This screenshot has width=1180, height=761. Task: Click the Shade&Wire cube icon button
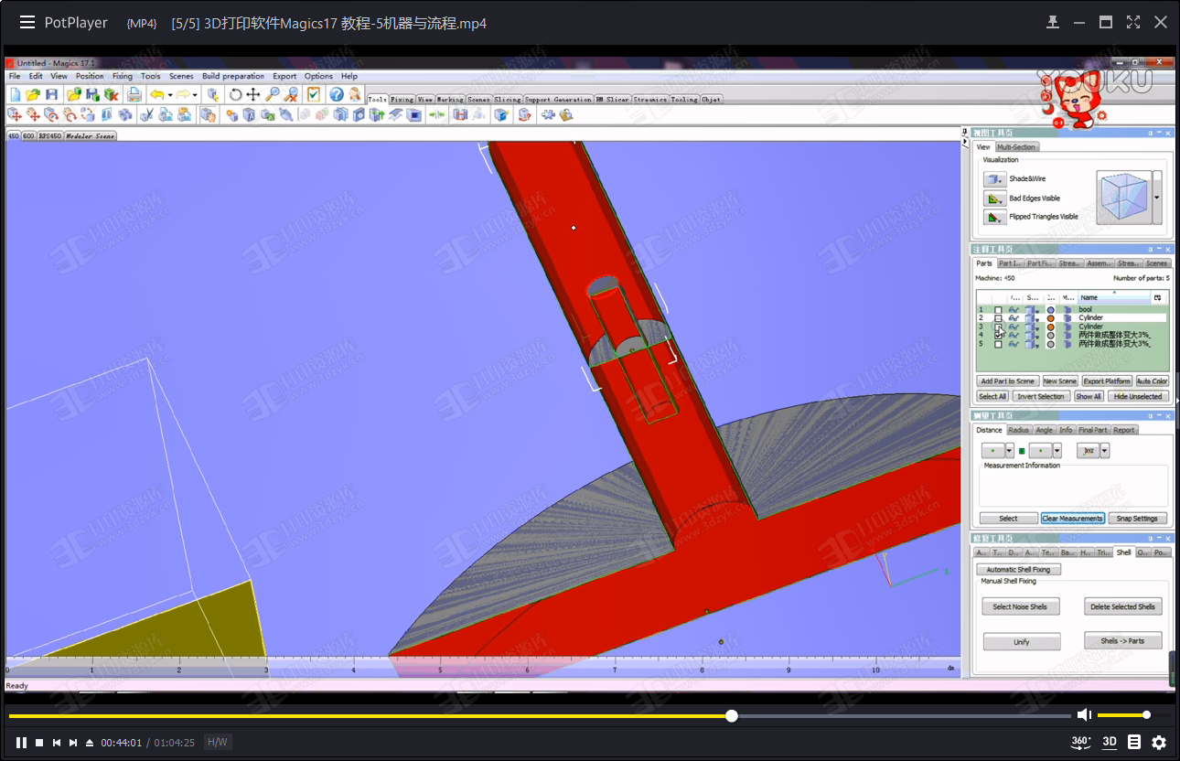point(995,179)
